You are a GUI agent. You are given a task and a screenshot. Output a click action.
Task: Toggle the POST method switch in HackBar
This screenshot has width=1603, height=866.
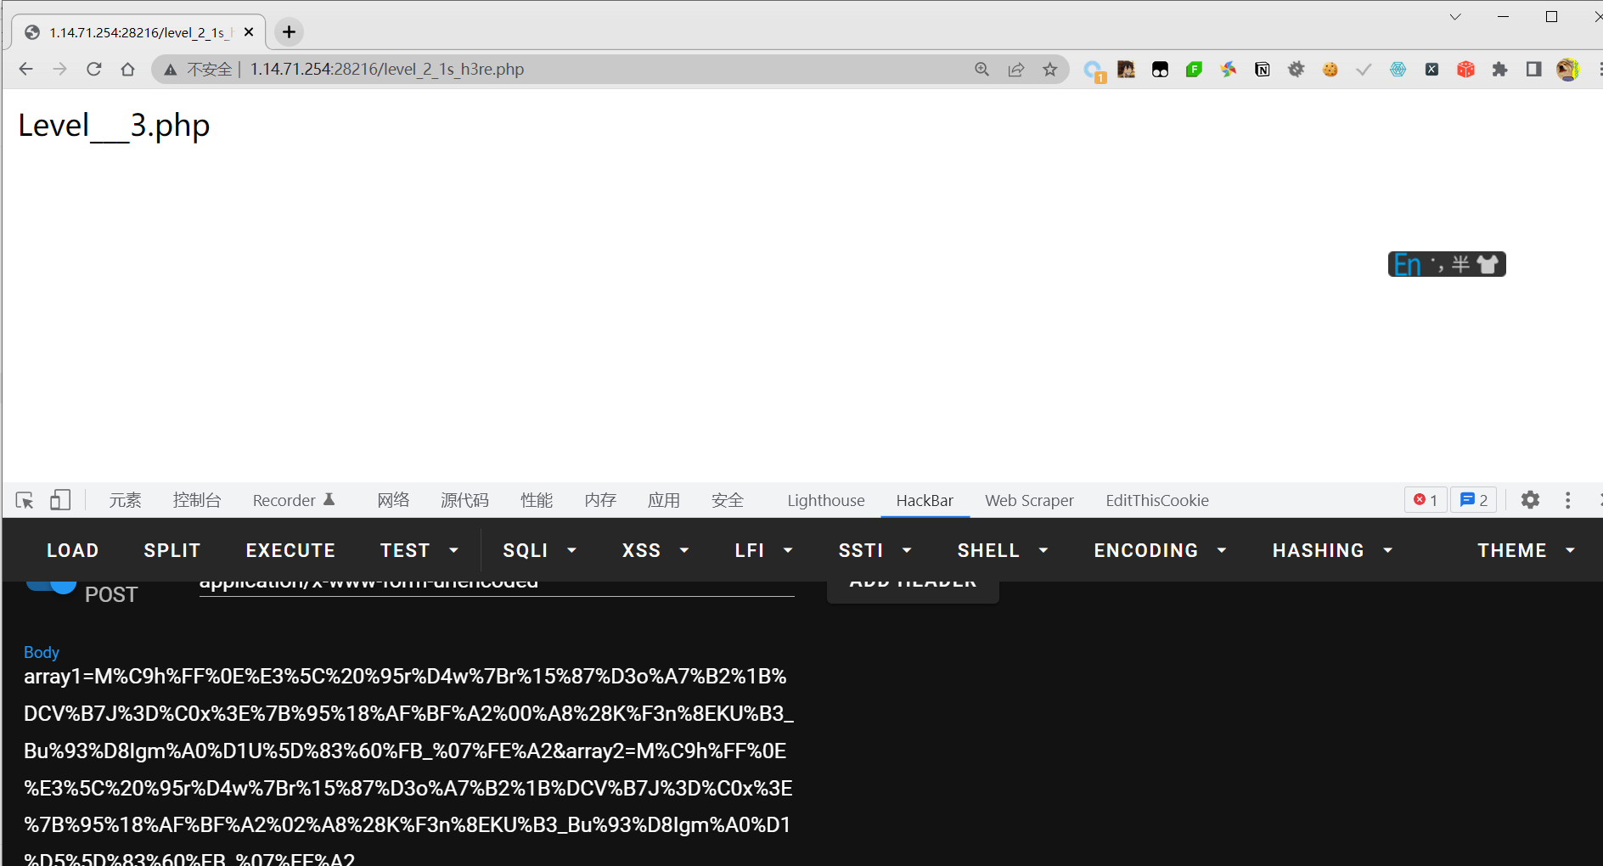coord(51,586)
